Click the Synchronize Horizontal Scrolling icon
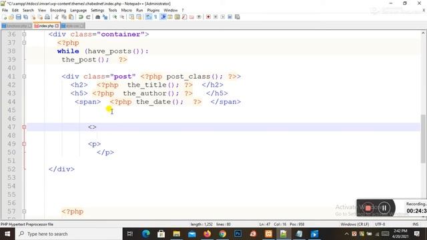Image resolution: width=427 pixels, height=240 pixels. click(139, 17)
